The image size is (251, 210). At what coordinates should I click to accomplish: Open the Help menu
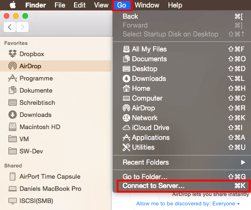coord(175,5)
